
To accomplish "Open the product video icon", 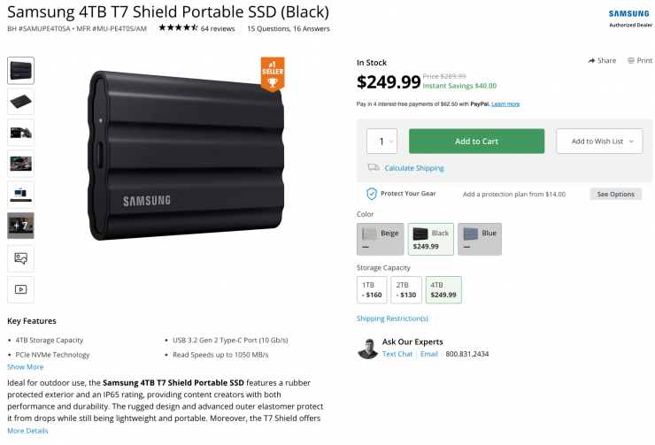I will (x=20, y=288).
